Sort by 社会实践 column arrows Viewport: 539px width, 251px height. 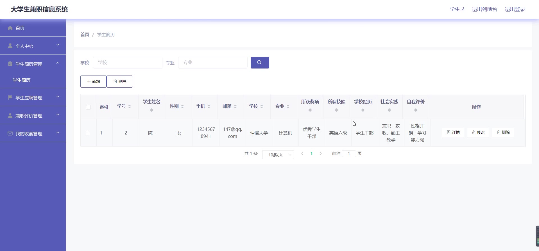389,110
